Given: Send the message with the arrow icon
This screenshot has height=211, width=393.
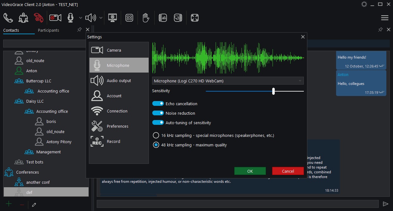Looking at the screenshot, I should (385, 204).
